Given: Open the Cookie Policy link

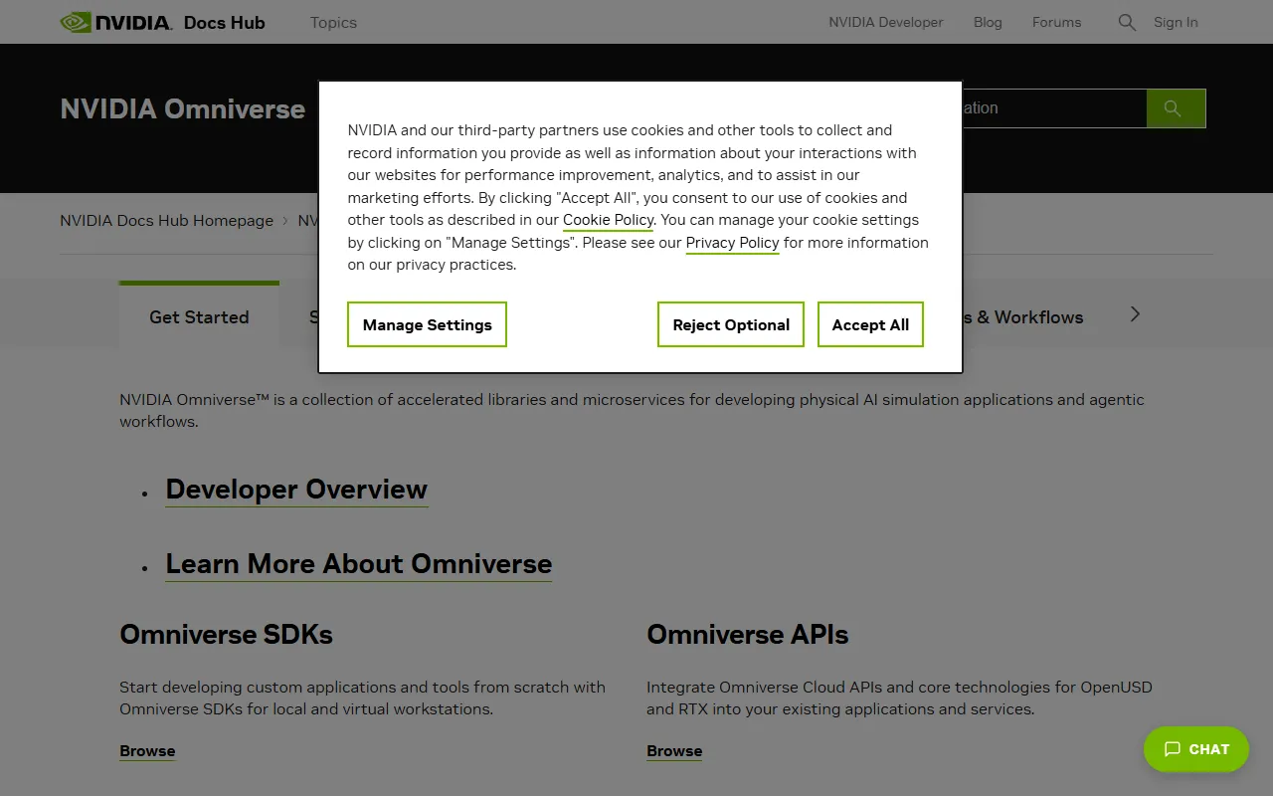Looking at the screenshot, I should pos(608,220).
